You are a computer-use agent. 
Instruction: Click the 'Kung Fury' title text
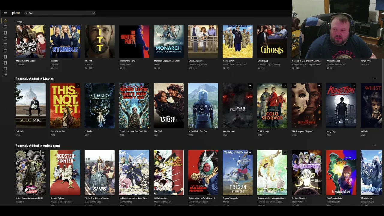pos(331,131)
